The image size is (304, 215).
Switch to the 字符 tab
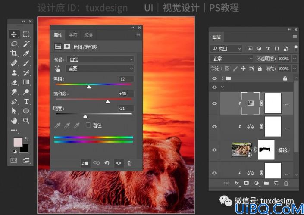(73, 35)
